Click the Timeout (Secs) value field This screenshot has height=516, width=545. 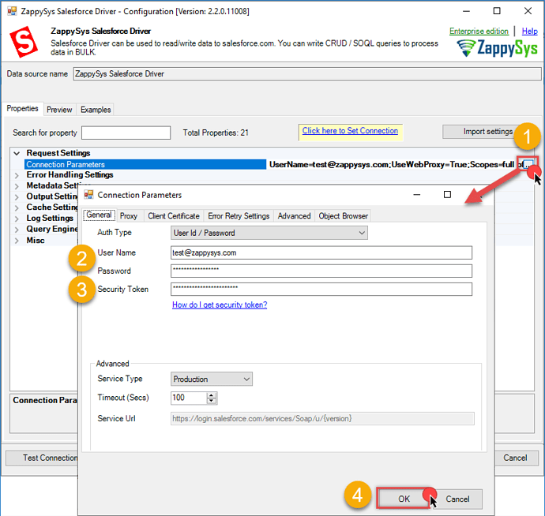[189, 398]
